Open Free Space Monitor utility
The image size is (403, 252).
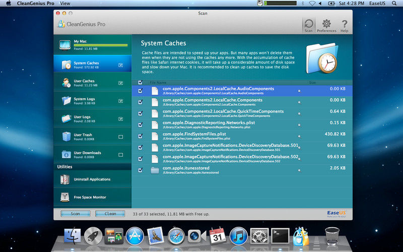93,197
